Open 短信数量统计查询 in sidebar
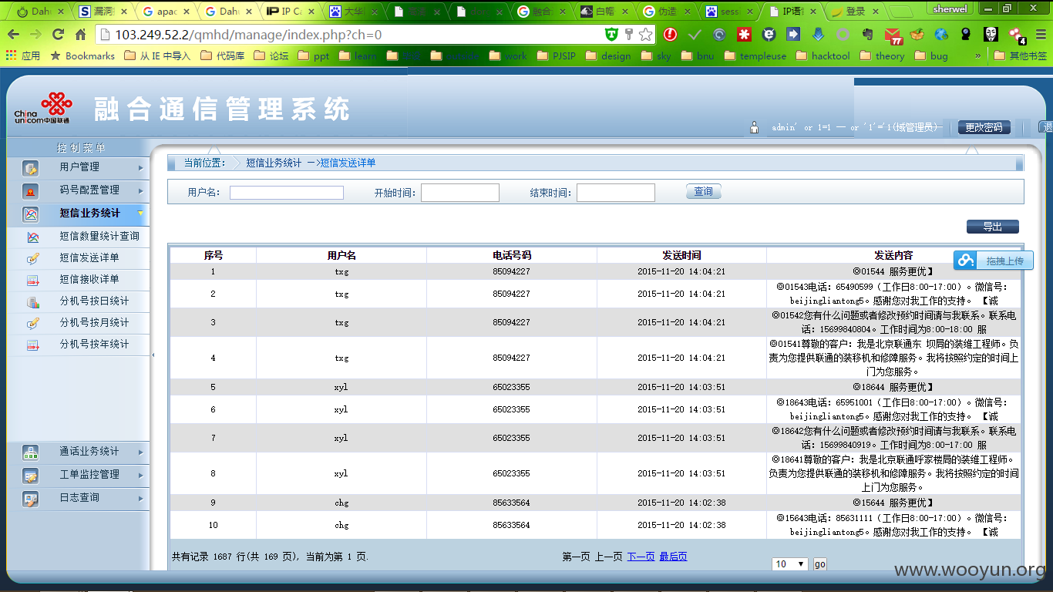The image size is (1053, 592). (x=99, y=237)
